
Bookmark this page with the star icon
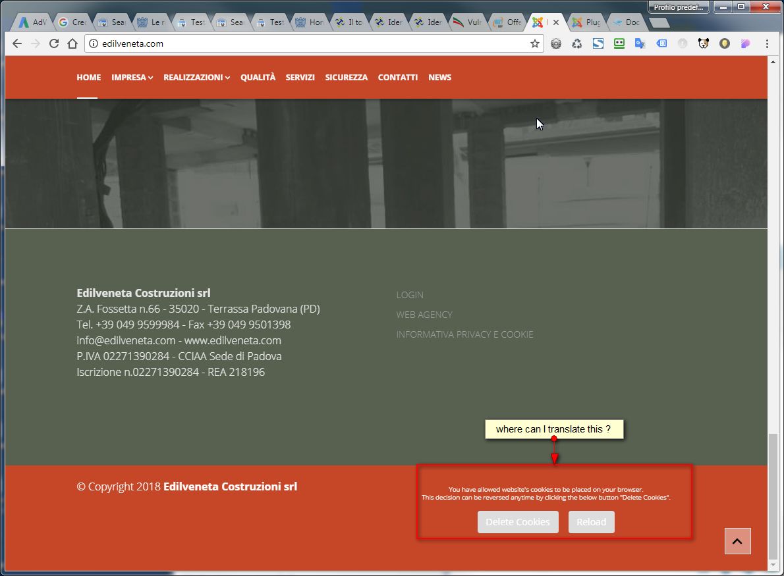[x=534, y=43]
